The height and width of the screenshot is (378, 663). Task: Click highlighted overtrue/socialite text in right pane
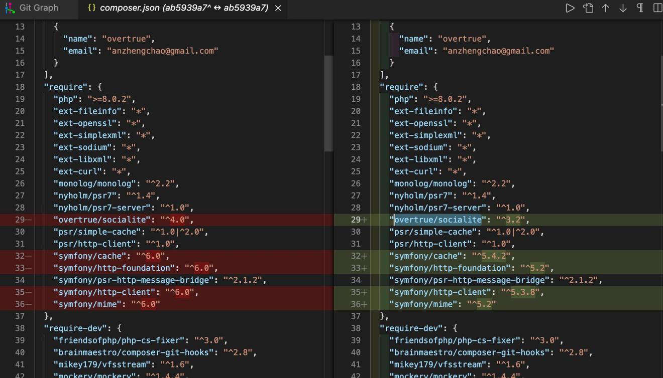tap(437, 220)
